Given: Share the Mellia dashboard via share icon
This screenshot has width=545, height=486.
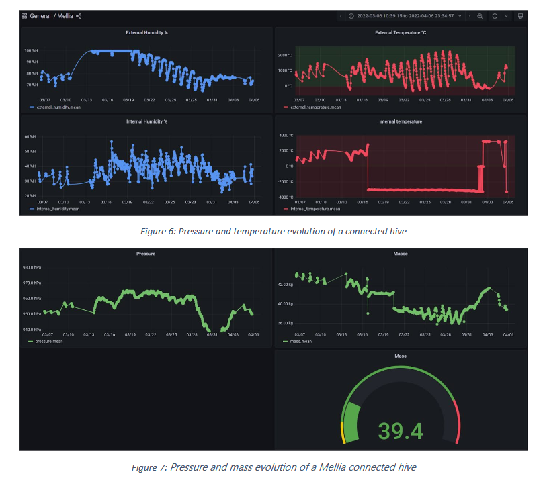Looking at the screenshot, I should 79,16.
